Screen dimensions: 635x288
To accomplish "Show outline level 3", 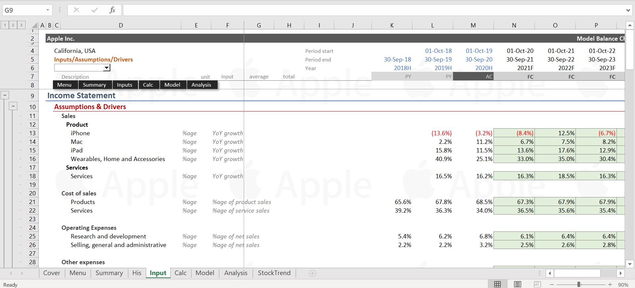I will pos(21,25).
